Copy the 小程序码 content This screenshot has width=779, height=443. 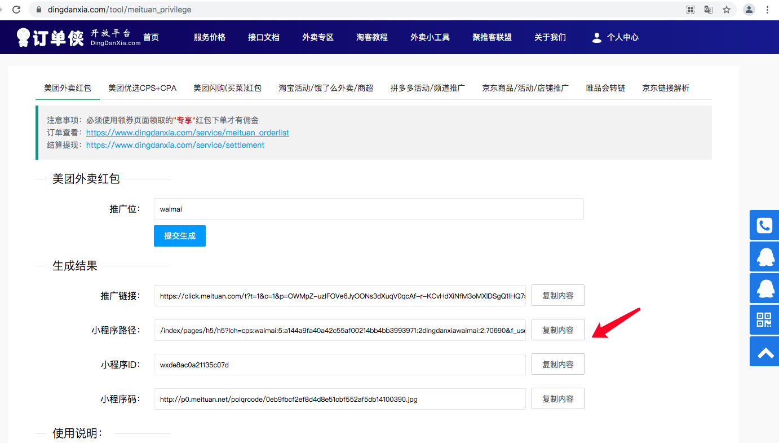558,398
